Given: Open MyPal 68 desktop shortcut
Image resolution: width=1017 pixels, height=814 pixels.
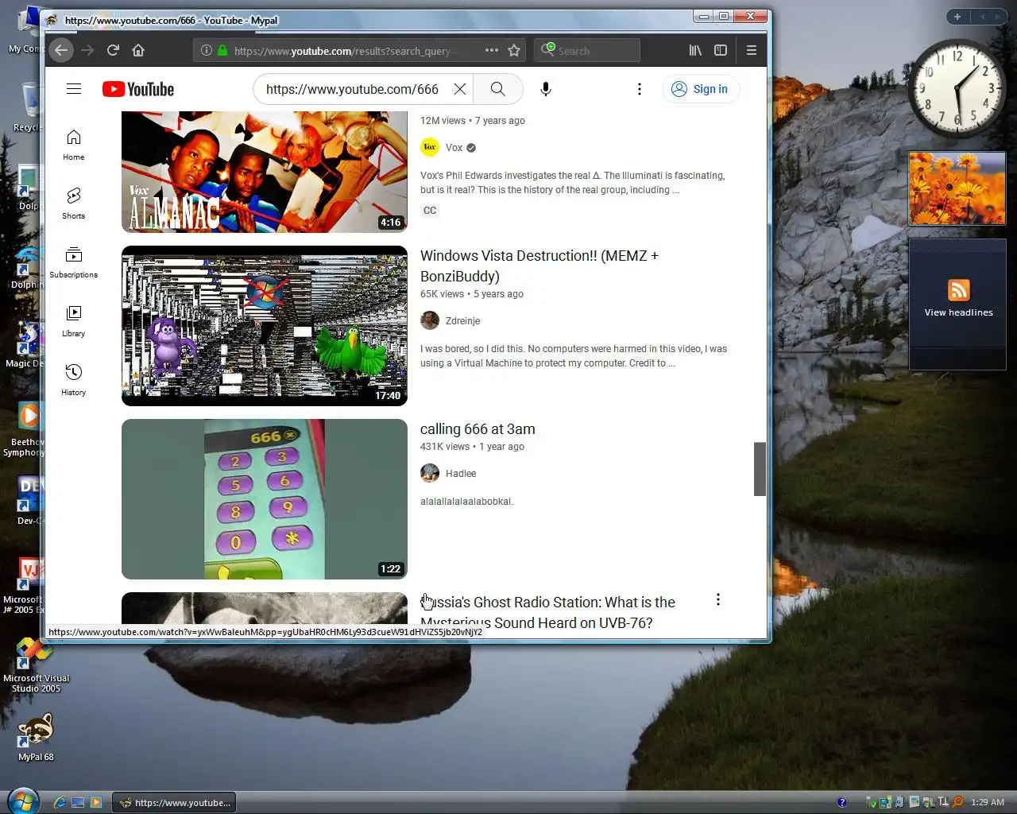Looking at the screenshot, I should pyautogui.click(x=36, y=736).
